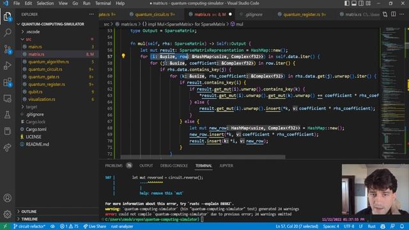The height and width of the screenshot is (230, 409).
Task: Open the Source Control view
Action: tap(7, 49)
